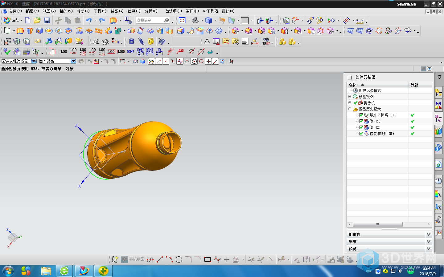Toggle the snap to arc center option
Screen dimensions: 444x277
pyautogui.click(x=194, y=61)
